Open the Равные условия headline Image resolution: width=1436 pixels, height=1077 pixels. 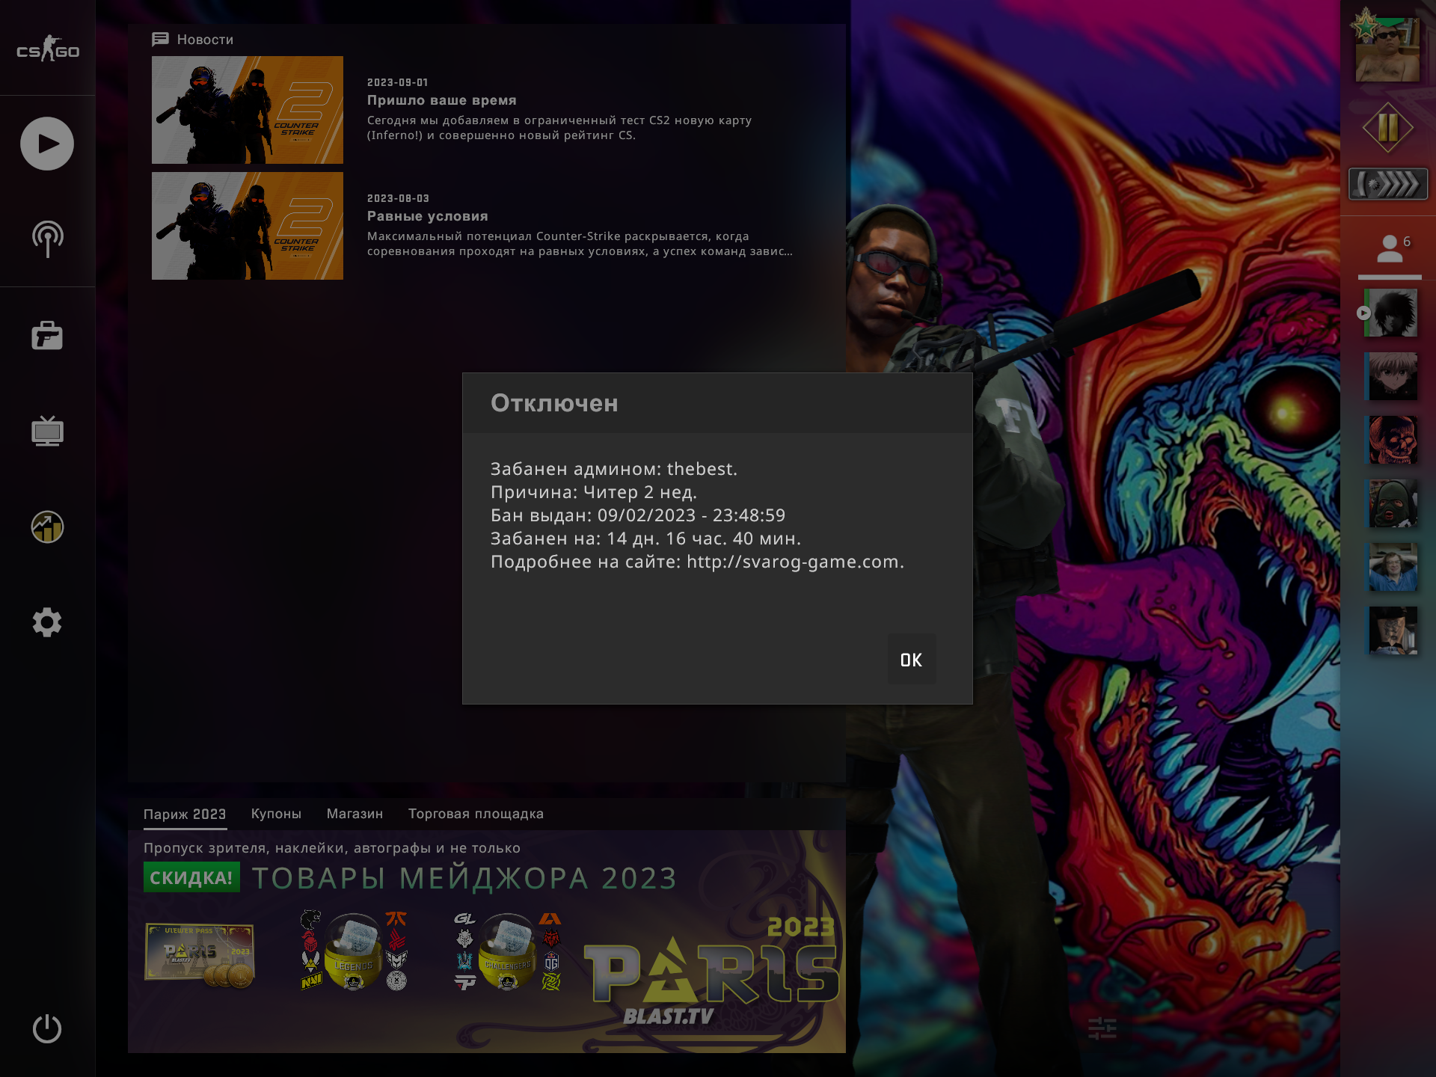tap(427, 216)
